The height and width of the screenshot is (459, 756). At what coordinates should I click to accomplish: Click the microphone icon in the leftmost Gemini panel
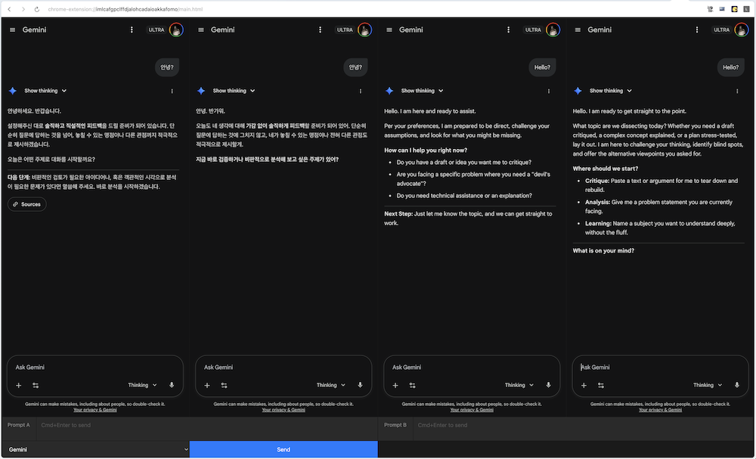pos(172,385)
